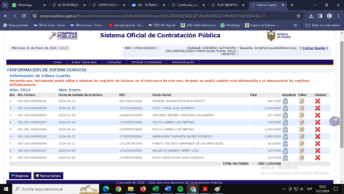Viewport: 344px width, 194px height.
Task: Delete BALSECA OBANDO HENRY LUIS invoice
Action: coord(318,151)
